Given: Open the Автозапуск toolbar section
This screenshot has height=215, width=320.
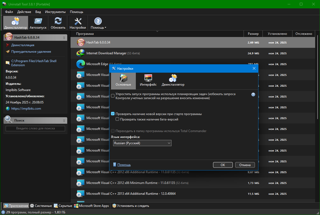Looking at the screenshot, I should pyautogui.click(x=38, y=23).
